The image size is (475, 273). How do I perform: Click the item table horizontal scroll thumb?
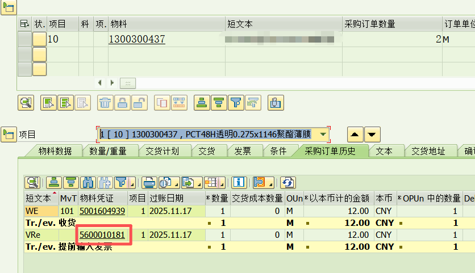coord(128,83)
